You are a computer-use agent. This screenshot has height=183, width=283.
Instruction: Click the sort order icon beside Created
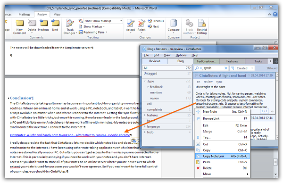click(x=233, y=68)
